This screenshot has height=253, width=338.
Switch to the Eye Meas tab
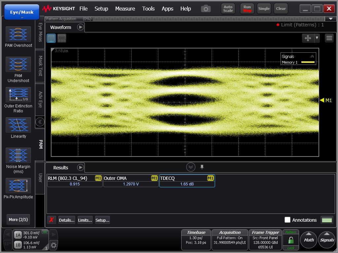(40, 32)
